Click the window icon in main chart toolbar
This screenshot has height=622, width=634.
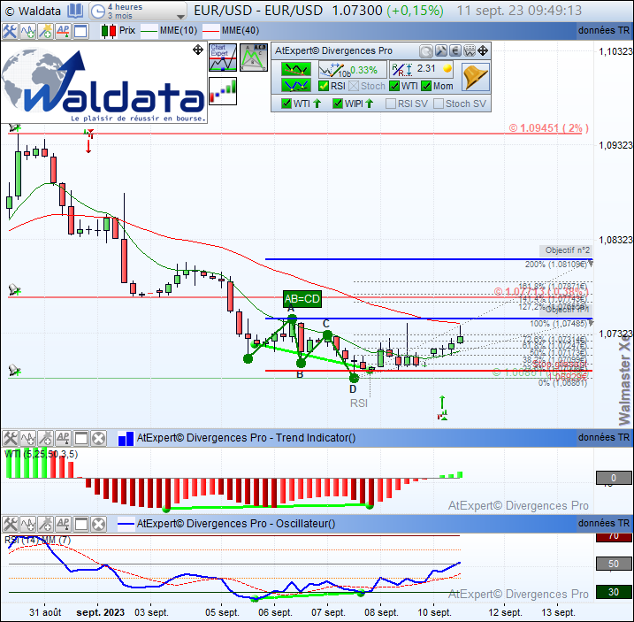tap(80, 31)
